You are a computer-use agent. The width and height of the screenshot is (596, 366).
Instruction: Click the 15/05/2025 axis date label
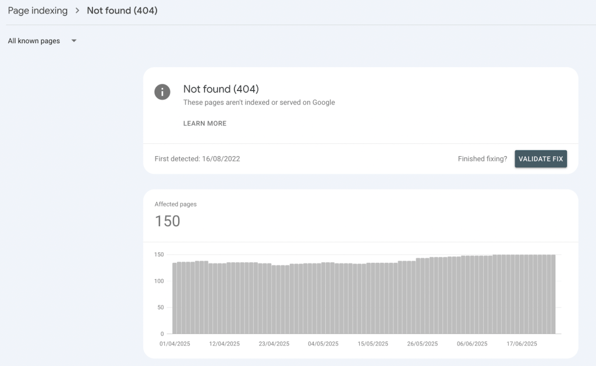point(373,343)
